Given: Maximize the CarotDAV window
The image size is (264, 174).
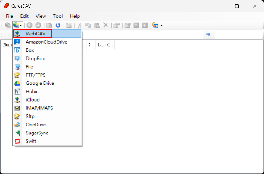Looking at the screenshot, I should (x=237, y=6).
